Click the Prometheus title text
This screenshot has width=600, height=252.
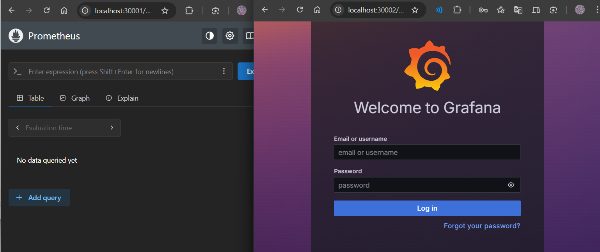click(54, 36)
